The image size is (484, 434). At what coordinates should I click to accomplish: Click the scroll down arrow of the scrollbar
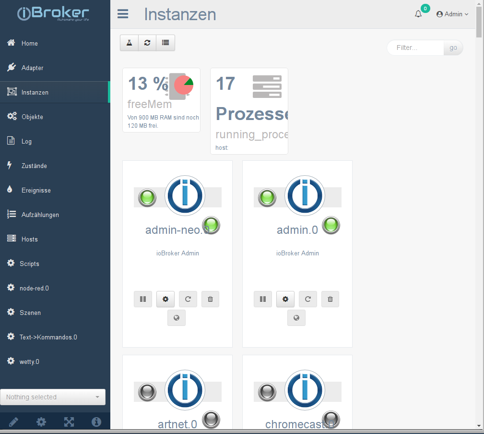(x=479, y=425)
